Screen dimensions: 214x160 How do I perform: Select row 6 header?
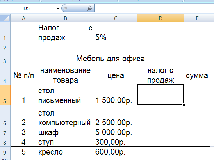click(5, 116)
